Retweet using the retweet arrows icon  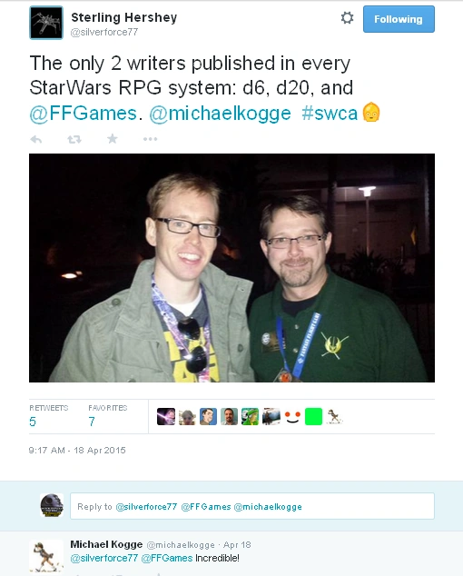pos(74,139)
